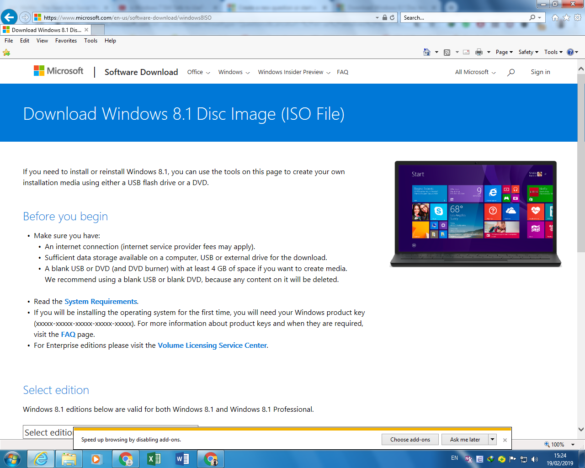
Task: Expand the Windows navigation dropdown
Action: coord(234,72)
